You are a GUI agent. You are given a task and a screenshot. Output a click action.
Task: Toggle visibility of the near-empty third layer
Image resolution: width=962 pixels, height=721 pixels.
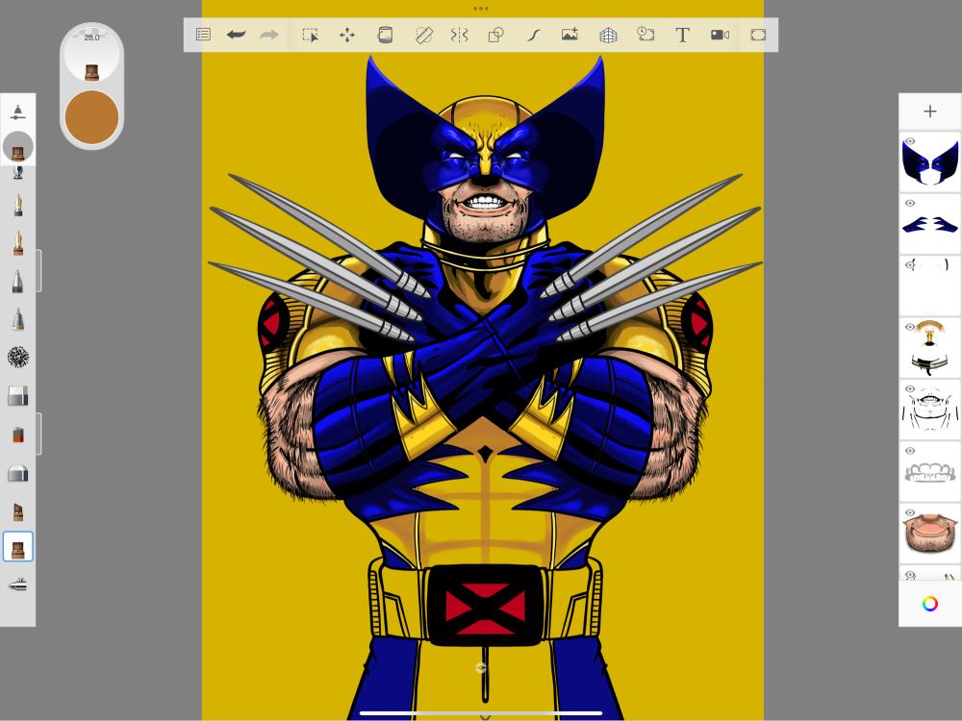coord(910,265)
